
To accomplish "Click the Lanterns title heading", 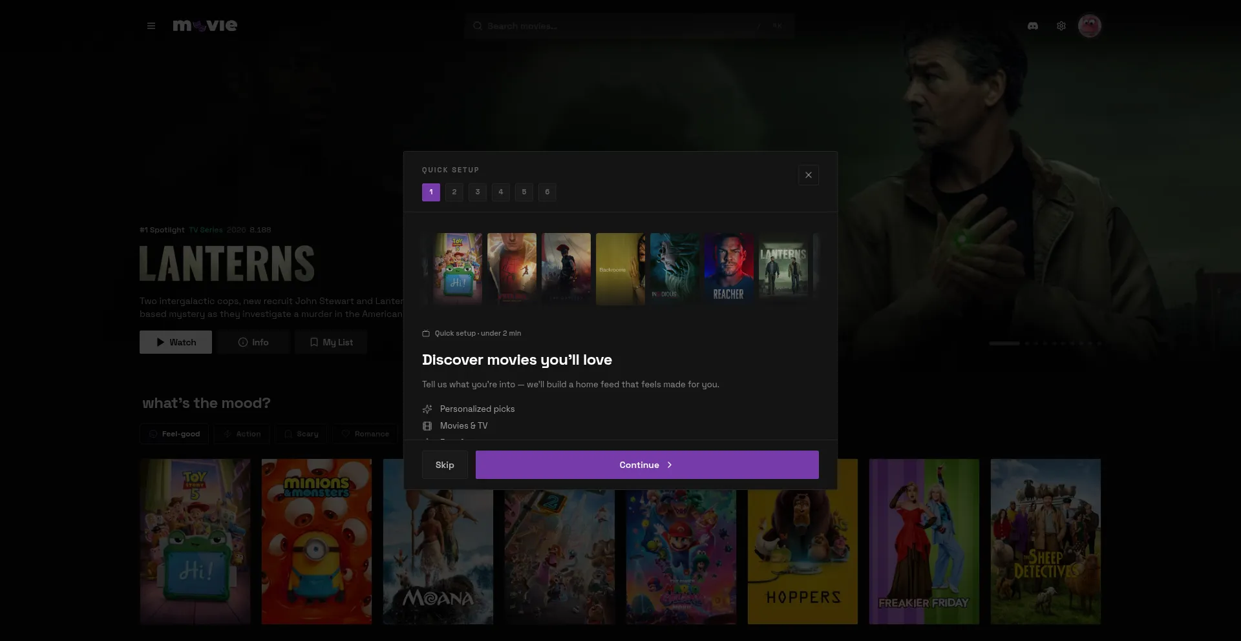I will (x=227, y=263).
